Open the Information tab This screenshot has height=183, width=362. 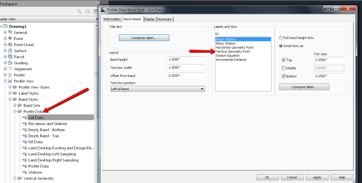click(112, 19)
